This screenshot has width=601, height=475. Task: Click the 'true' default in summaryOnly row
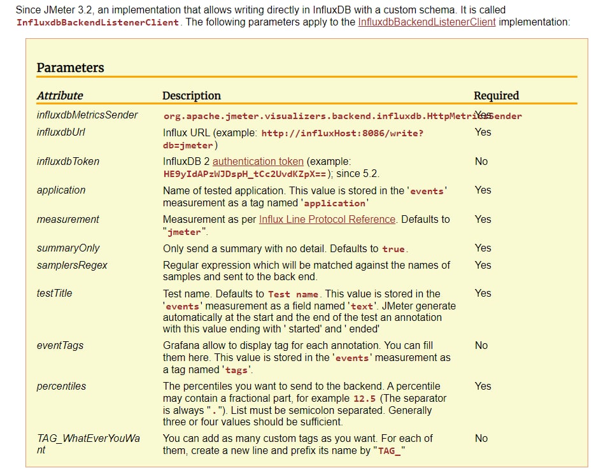(393, 249)
